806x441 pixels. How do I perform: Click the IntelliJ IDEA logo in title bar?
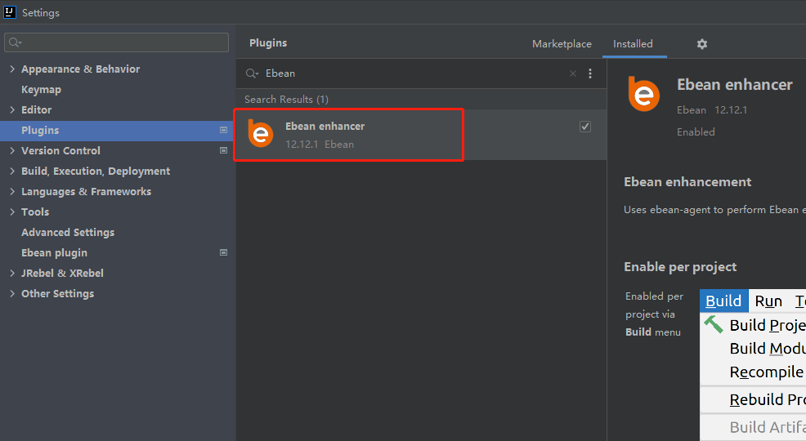click(x=9, y=11)
